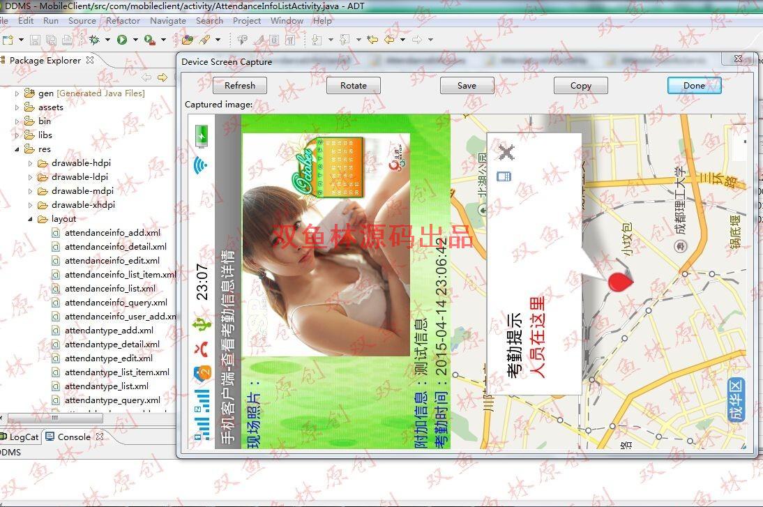Collapse the layout folder node
Image resolution: width=763 pixels, height=507 pixels.
click(x=30, y=219)
